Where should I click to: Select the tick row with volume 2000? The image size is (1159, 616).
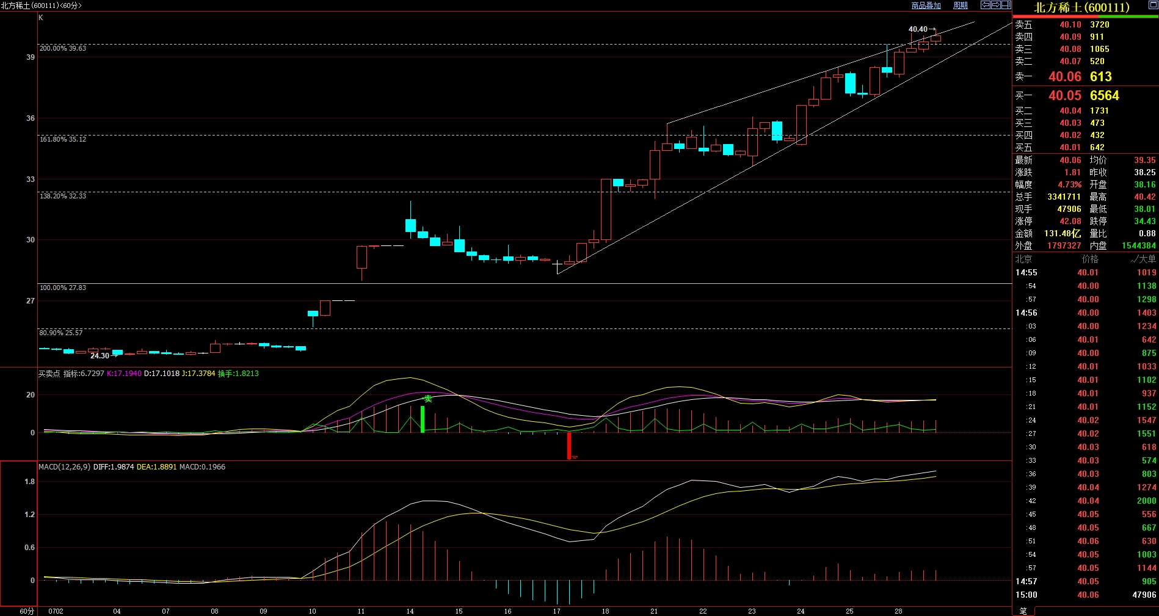[x=1085, y=501]
